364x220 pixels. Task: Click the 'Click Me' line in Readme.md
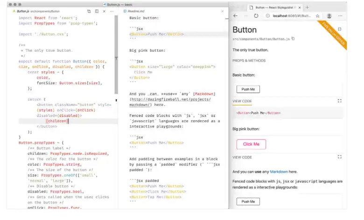(x=143, y=72)
